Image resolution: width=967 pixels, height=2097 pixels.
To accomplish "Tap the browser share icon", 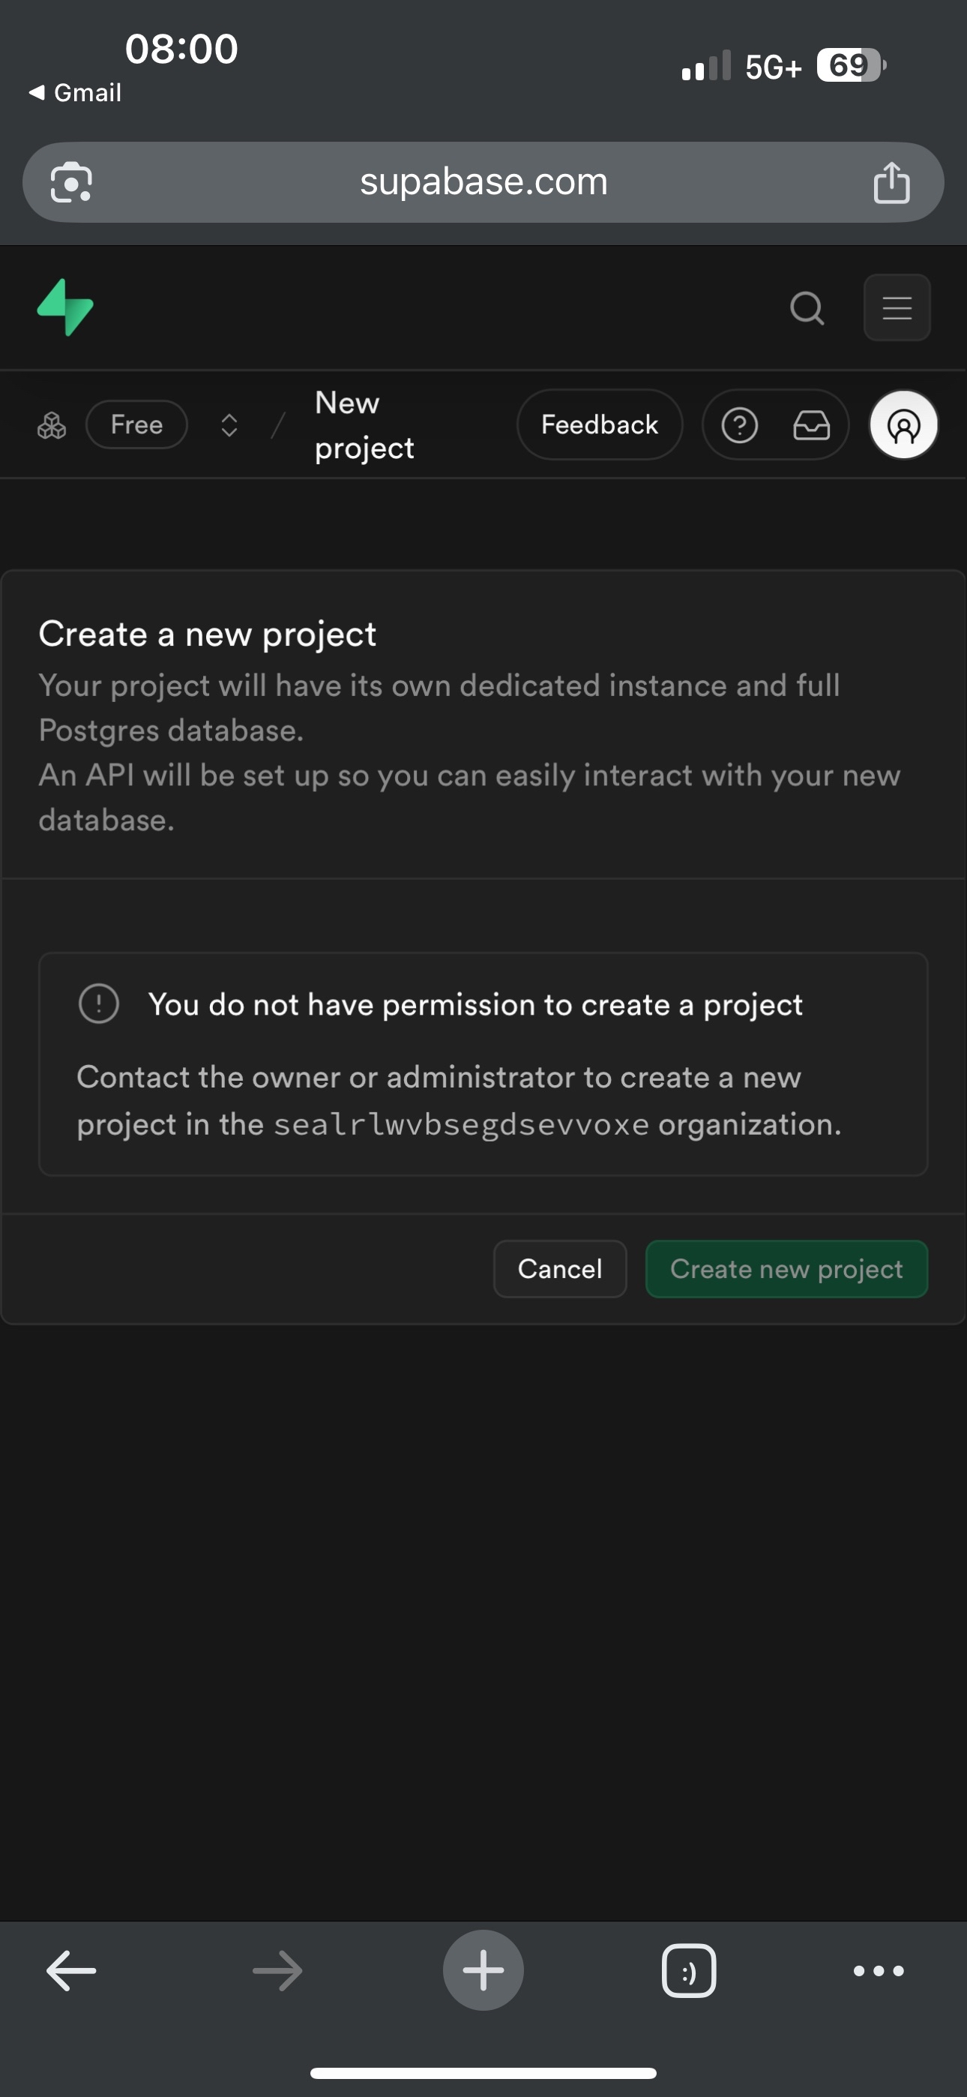I will click(891, 182).
